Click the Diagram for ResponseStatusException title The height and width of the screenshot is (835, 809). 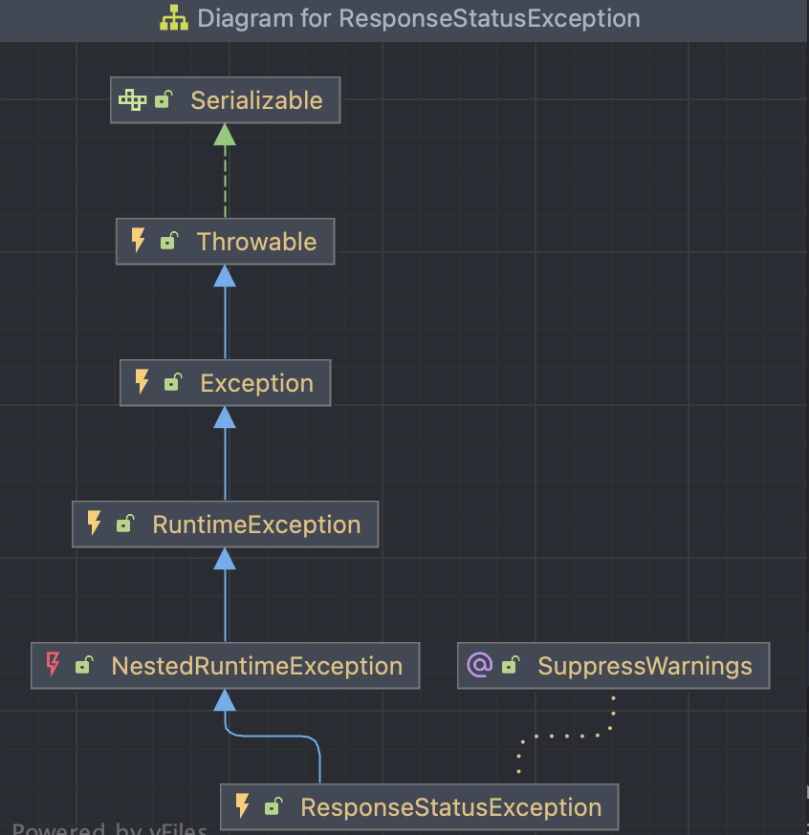click(419, 19)
